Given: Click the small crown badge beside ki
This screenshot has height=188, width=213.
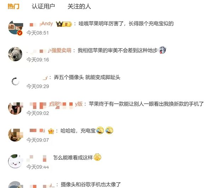Looking at the screenshot, I should click(51, 131).
